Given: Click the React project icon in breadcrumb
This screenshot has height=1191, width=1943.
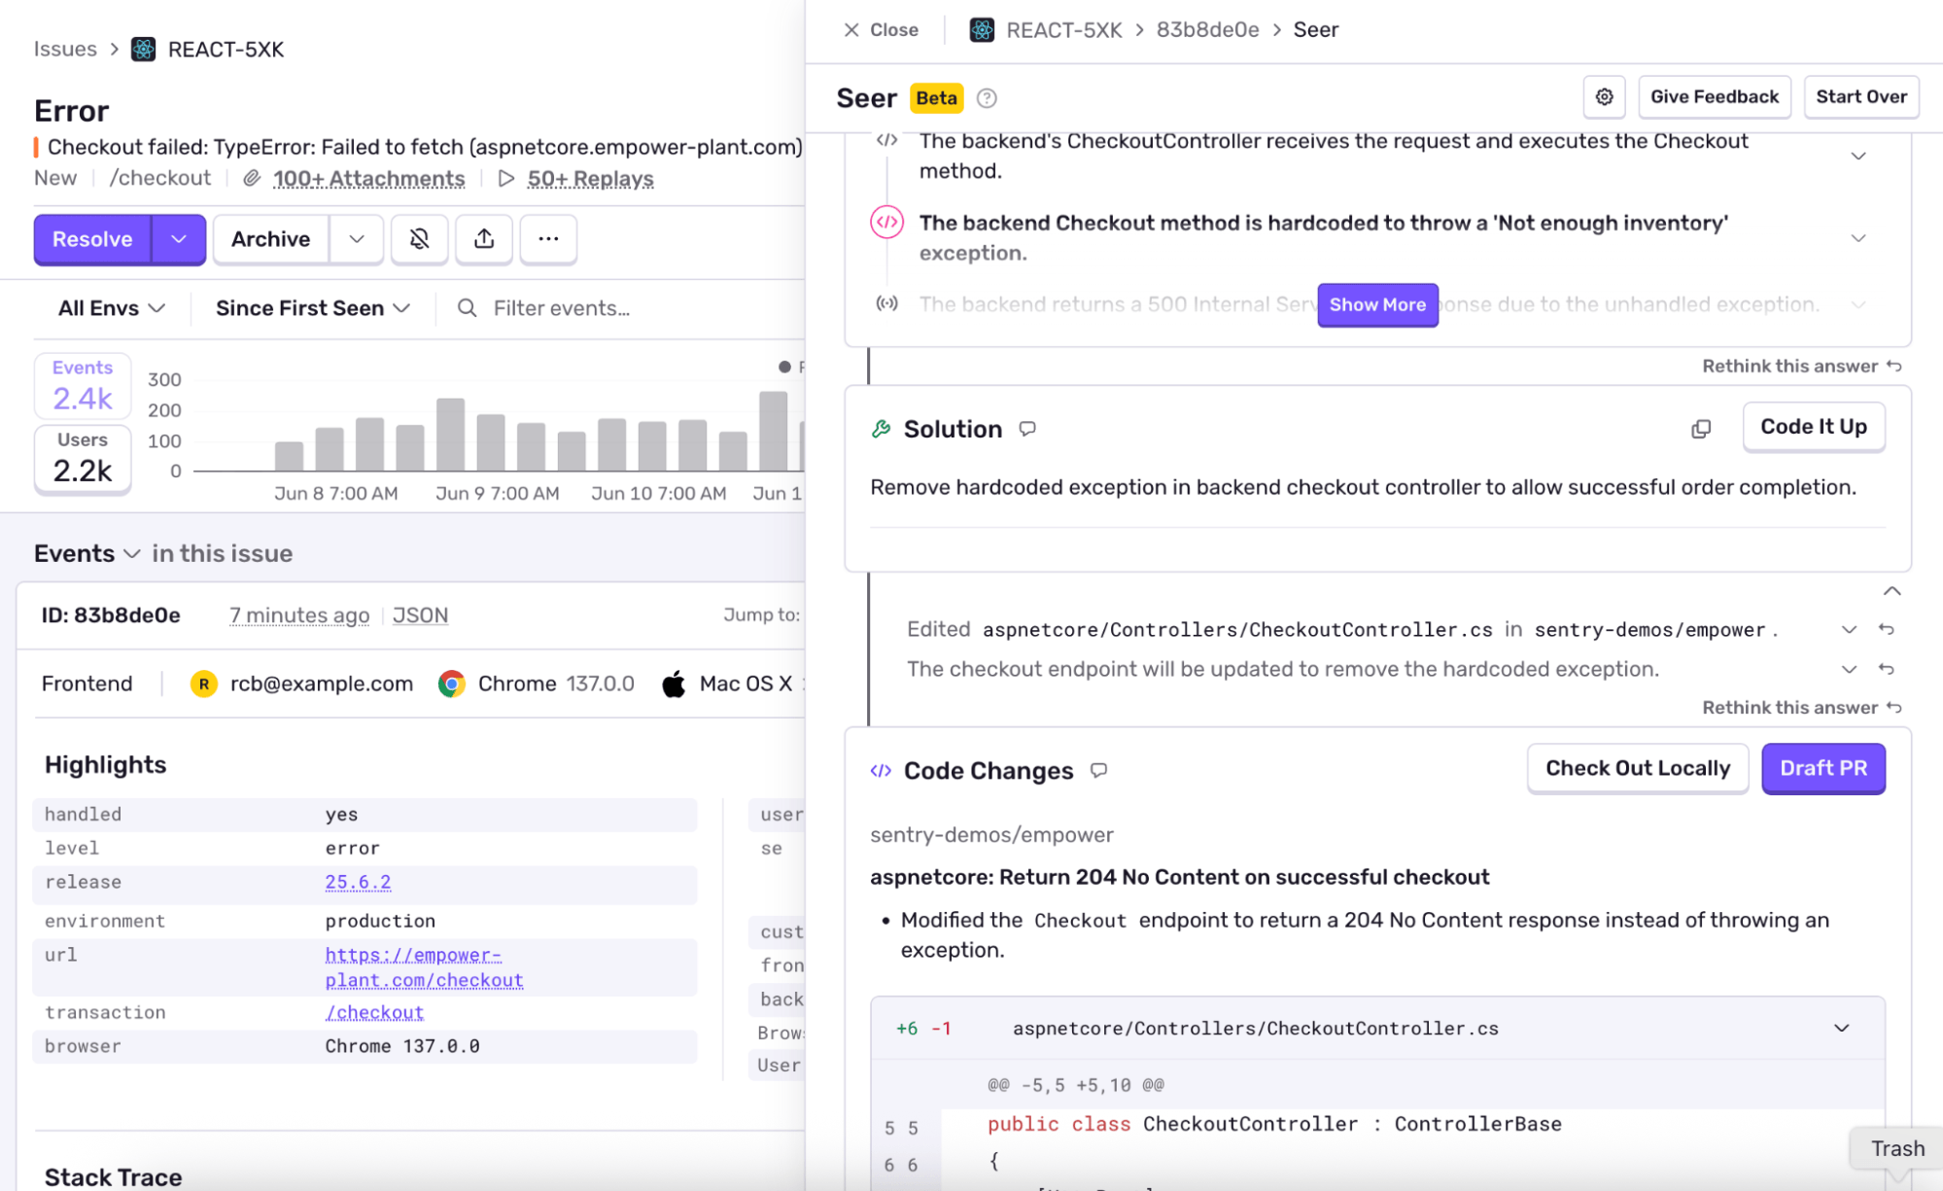Looking at the screenshot, I should tap(143, 49).
